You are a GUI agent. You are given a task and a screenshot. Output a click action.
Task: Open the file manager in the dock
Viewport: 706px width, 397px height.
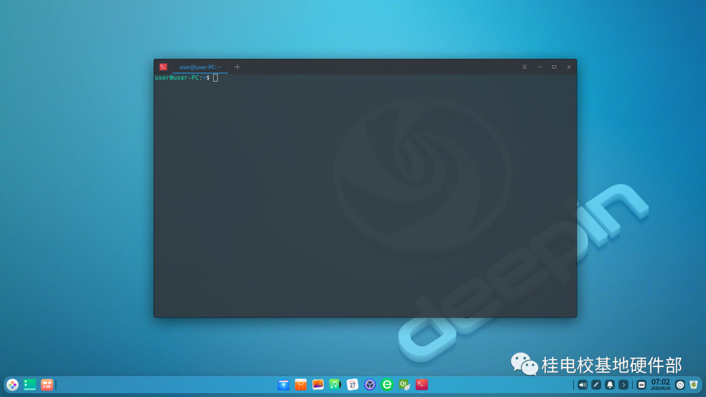283,385
